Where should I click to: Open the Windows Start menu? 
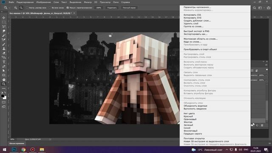pyautogui.click(x=5, y=150)
